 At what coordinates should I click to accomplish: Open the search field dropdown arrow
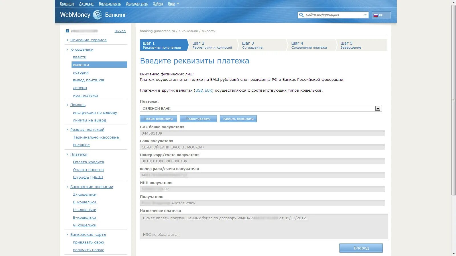click(x=365, y=15)
